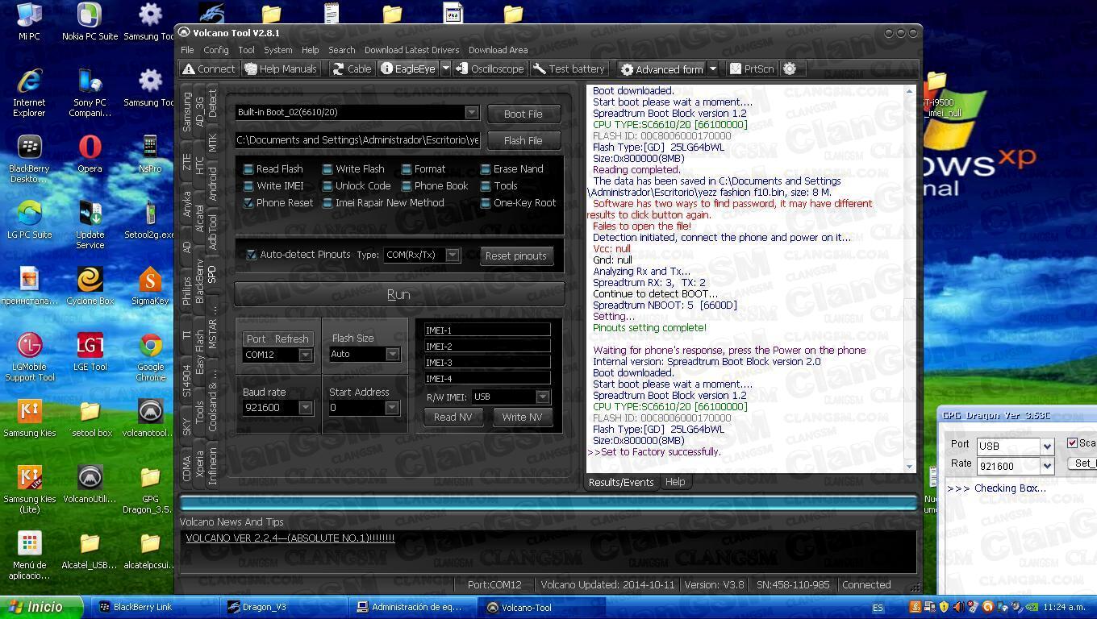Open the System menu
Image resolution: width=1097 pixels, height=619 pixels.
point(277,50)
